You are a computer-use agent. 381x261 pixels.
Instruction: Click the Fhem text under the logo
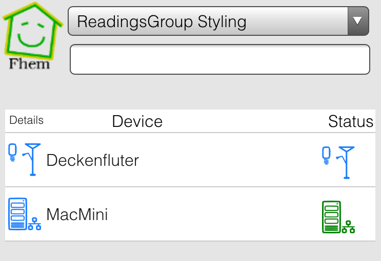(x=29, y=64)
